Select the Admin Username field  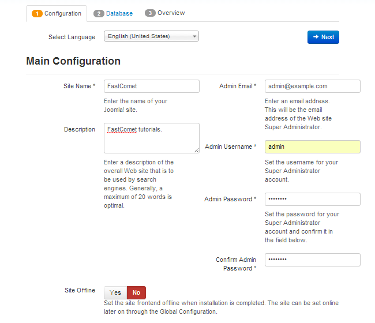pyautogui.click(x=312, y=147)
